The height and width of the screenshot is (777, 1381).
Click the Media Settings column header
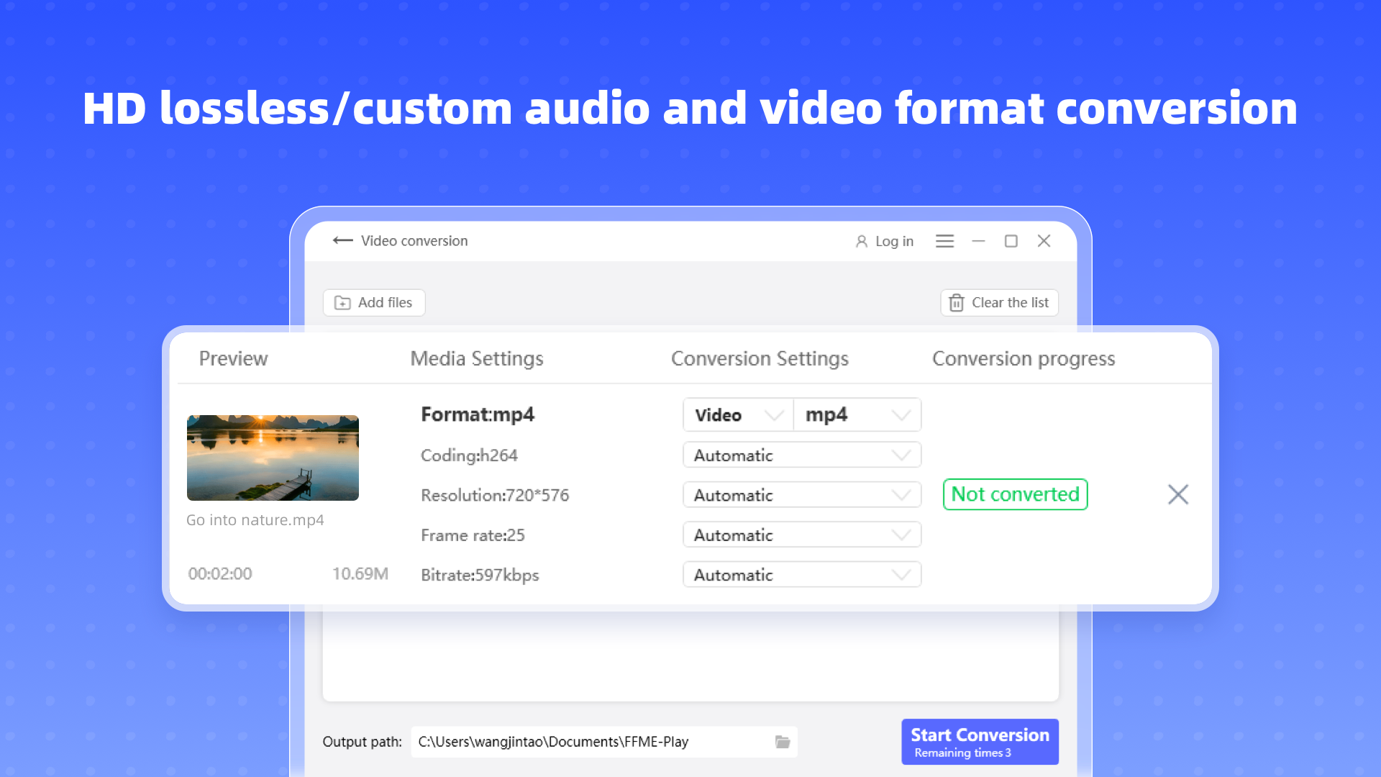click(476, 358)
